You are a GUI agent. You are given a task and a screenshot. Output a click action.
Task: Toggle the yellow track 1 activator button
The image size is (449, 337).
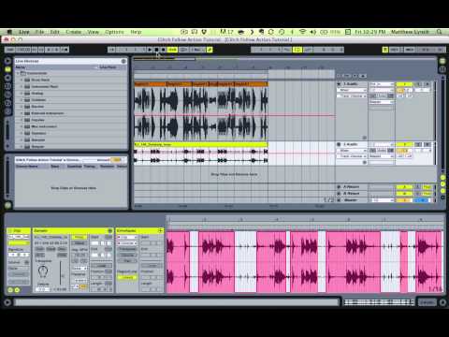click(404, 84)
